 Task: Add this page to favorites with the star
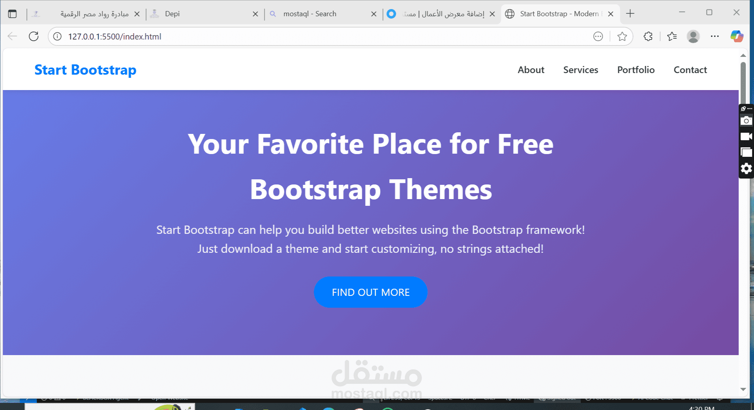[x=622, y=36]
